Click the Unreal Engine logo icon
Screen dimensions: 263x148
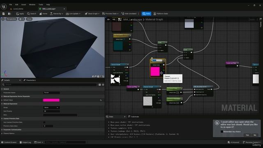[x=4, y=7]
